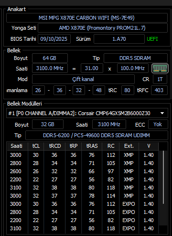The image size is (172, 236).
Task: Click the timing value 26 field
Action: click(38, 90)
